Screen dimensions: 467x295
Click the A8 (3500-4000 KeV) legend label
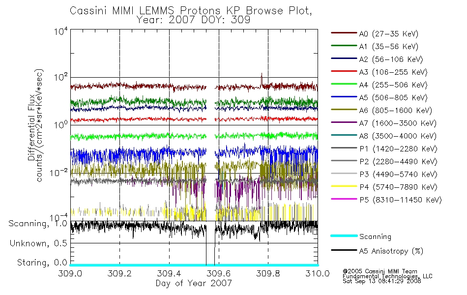(398, 136)
